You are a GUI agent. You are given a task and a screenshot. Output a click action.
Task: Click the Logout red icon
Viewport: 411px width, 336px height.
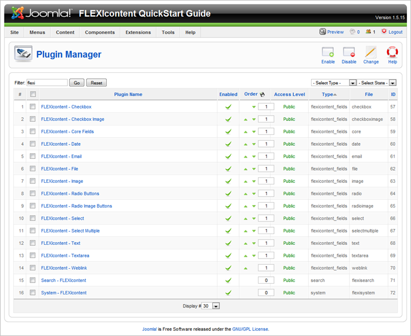pos(384,31)
